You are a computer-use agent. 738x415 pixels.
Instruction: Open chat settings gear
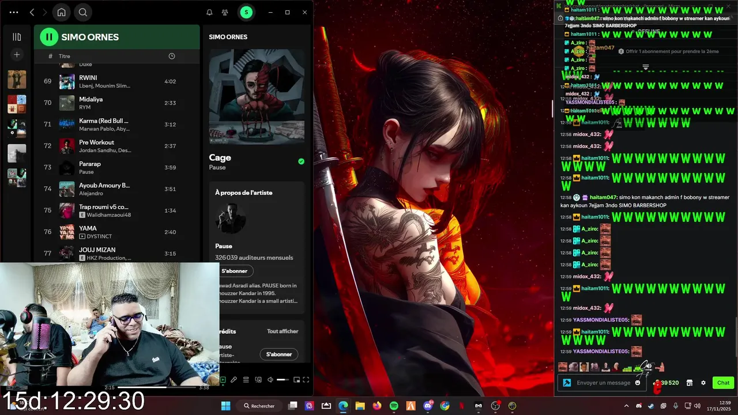click(x=703, y=383)
